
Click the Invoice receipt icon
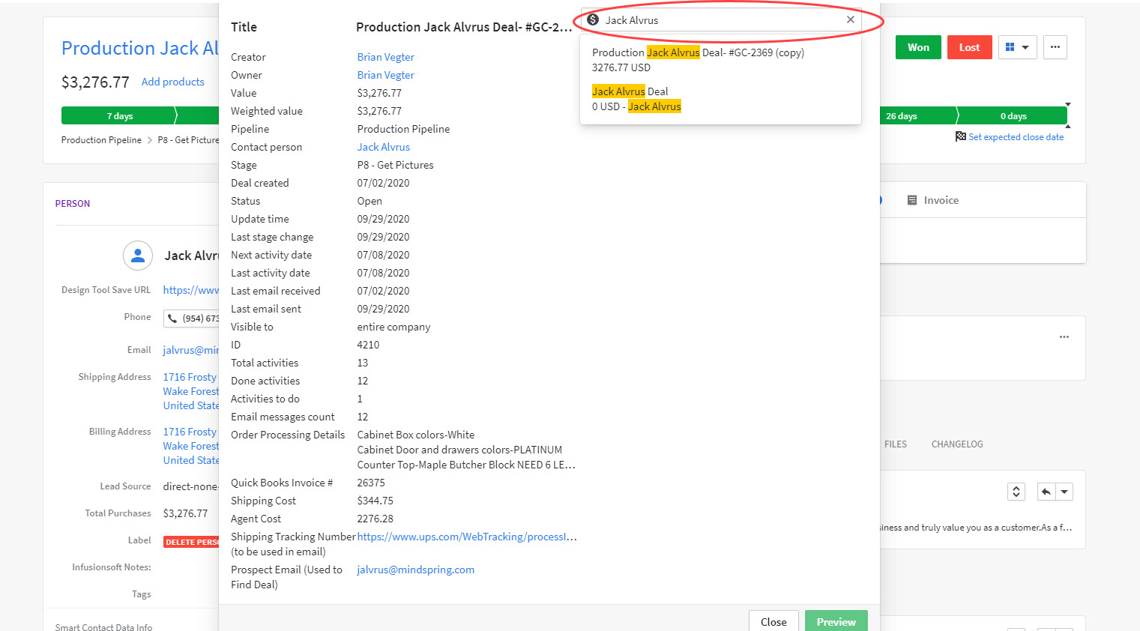[x=912, y=200]
